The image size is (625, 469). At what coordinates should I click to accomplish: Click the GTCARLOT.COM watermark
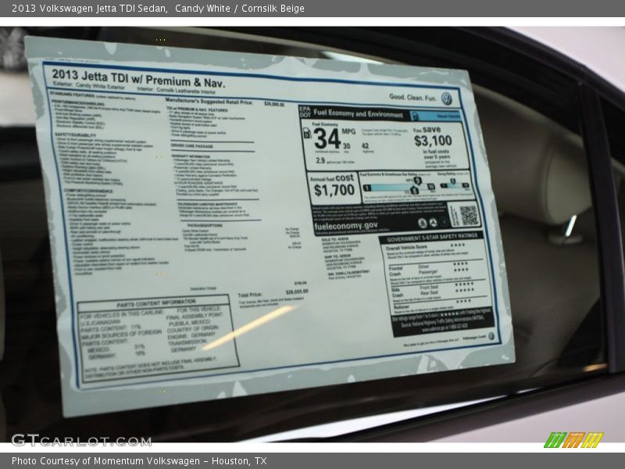click(80, 440)
